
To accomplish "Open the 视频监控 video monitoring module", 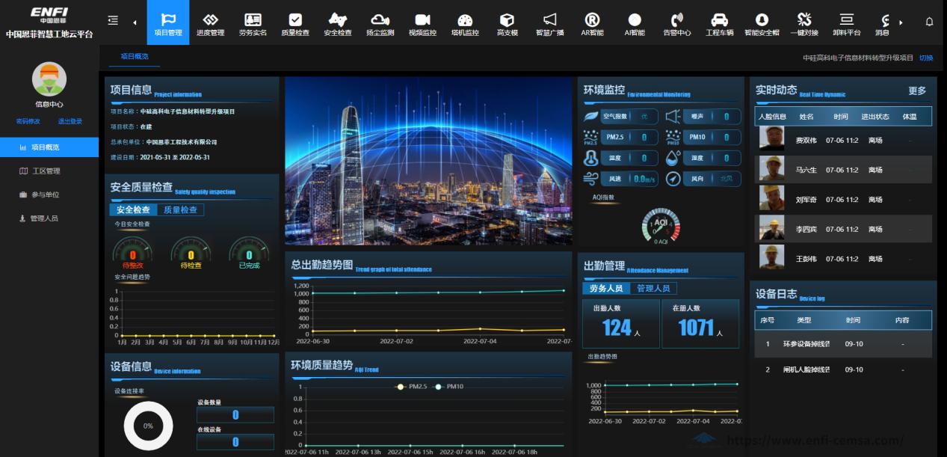I will [x=422, y=23].
